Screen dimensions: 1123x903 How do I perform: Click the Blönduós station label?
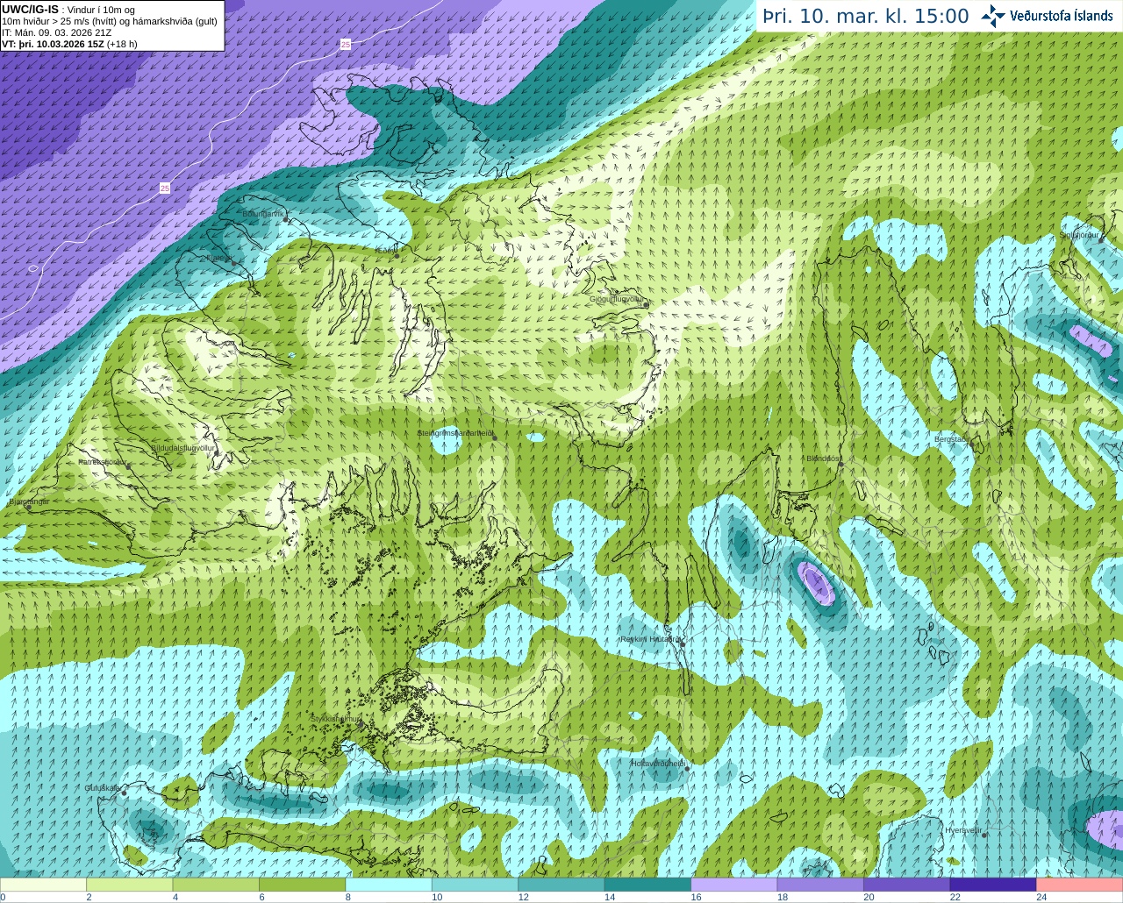(x=824, y=458)
